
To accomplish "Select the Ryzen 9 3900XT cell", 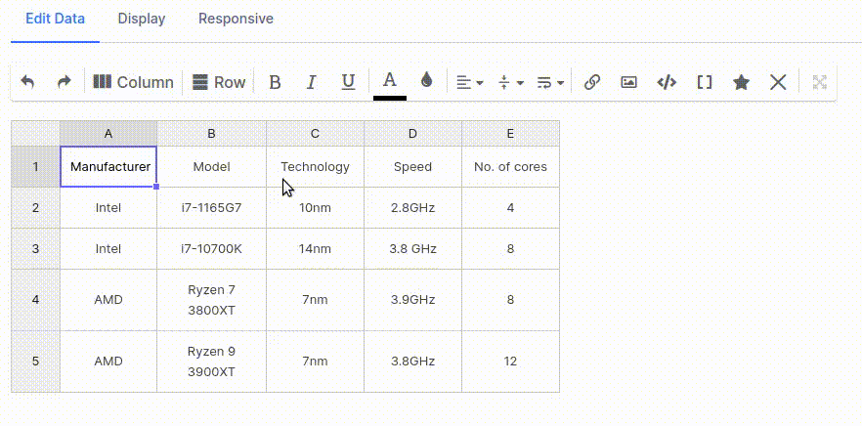I will tap(212, 362).
